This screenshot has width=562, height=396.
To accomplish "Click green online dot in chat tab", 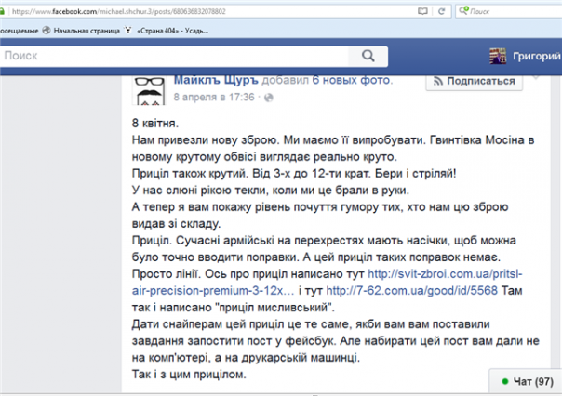I will [x=505, y=382].
